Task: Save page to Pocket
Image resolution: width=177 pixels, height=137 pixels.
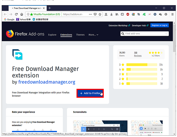Action: (x=95, y=14)
